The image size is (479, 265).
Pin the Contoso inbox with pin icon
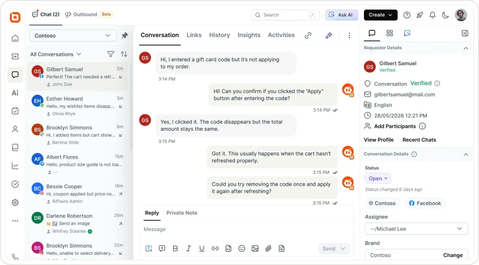tap(124, 36)
